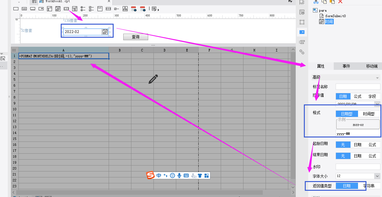Open the condition attributes panel icon
Viewport: 382px width, 197px height.
pos(302,42)
